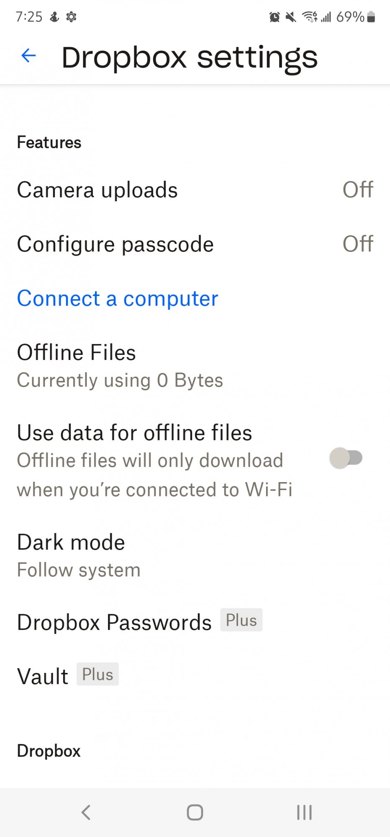Tap the blue back arrow icon
390x837 pixels.
28,55
